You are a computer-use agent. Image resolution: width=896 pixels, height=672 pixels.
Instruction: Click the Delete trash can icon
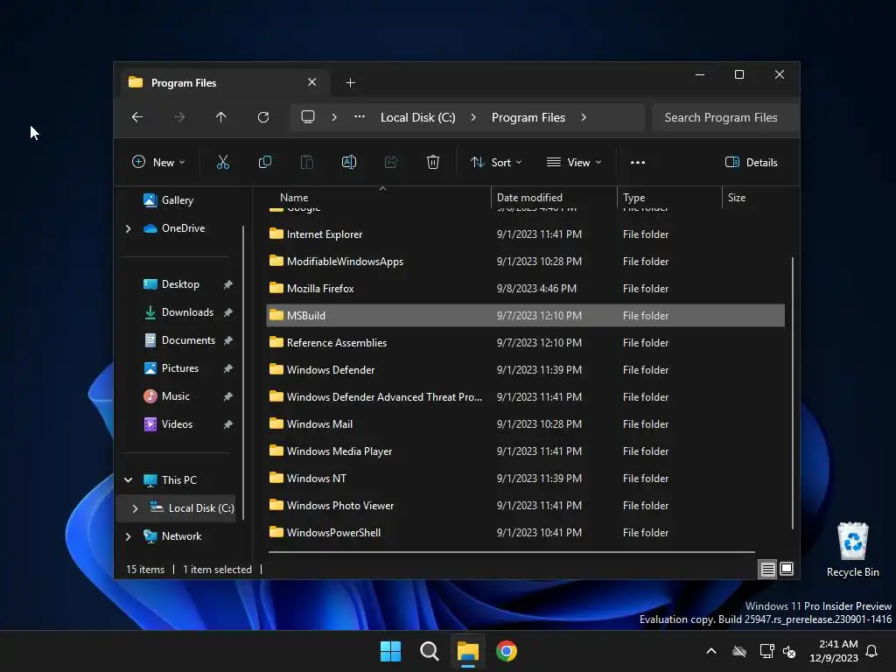click(x=432, y=162)
